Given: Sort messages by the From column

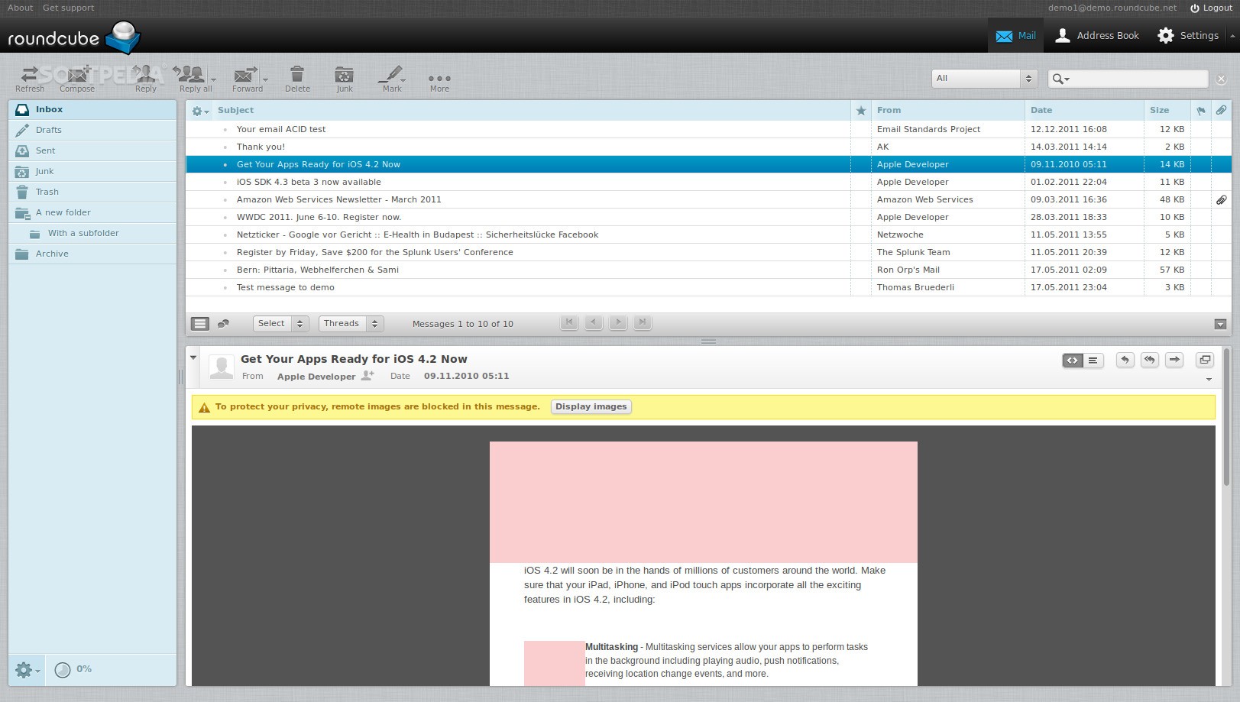Looking at the screenshot, I should (947, 111).
